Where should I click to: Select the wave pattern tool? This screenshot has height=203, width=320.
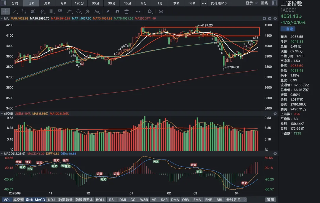pos(69,12)
